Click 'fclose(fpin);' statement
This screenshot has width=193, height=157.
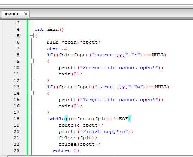78,138
